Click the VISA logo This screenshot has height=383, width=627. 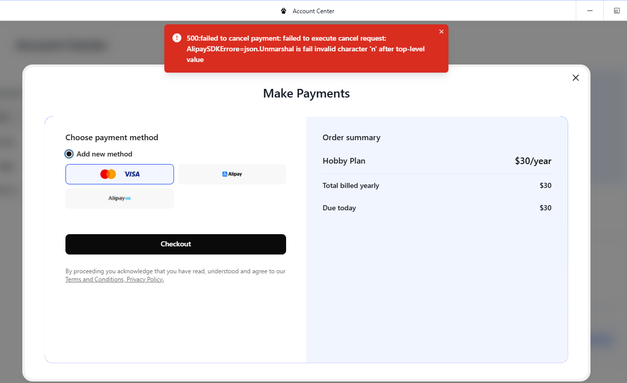point(132,174)
